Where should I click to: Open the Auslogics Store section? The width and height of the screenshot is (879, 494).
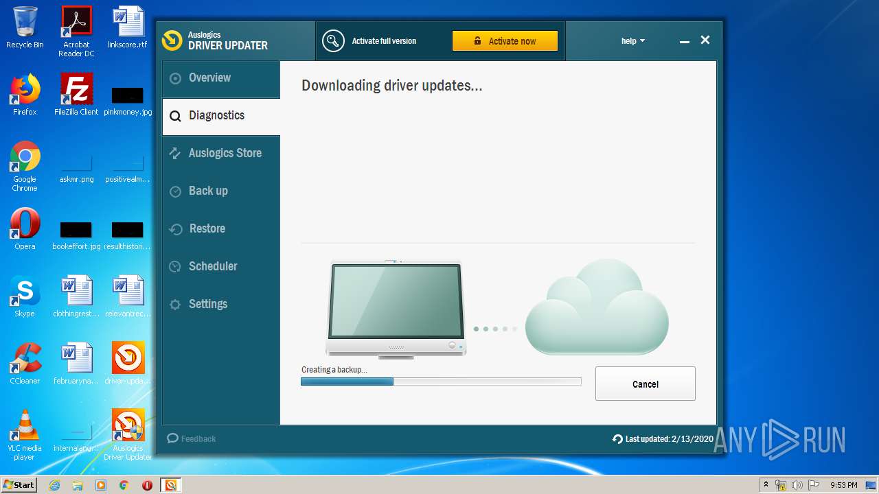220,154
